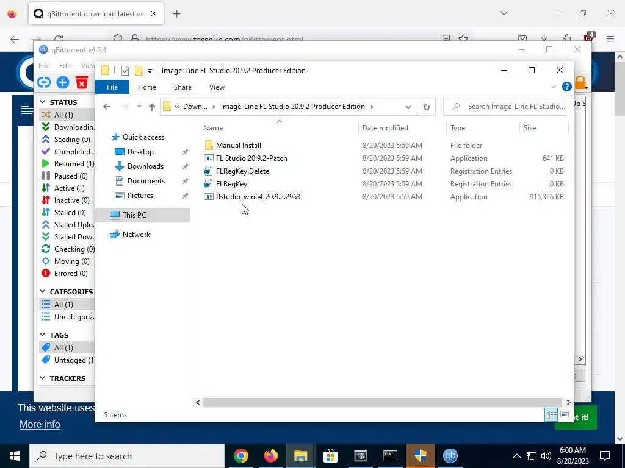625x468 pixels.
Task: Switch to large icons view layout
Action: click(x=565, y=414)
